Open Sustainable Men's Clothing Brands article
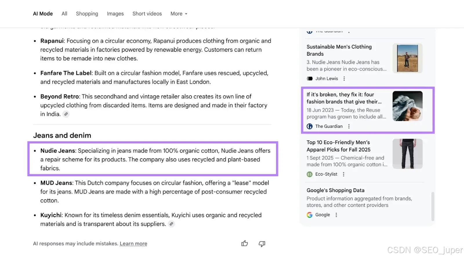Screen dimensions: 464x258 [x=339, y=50]
